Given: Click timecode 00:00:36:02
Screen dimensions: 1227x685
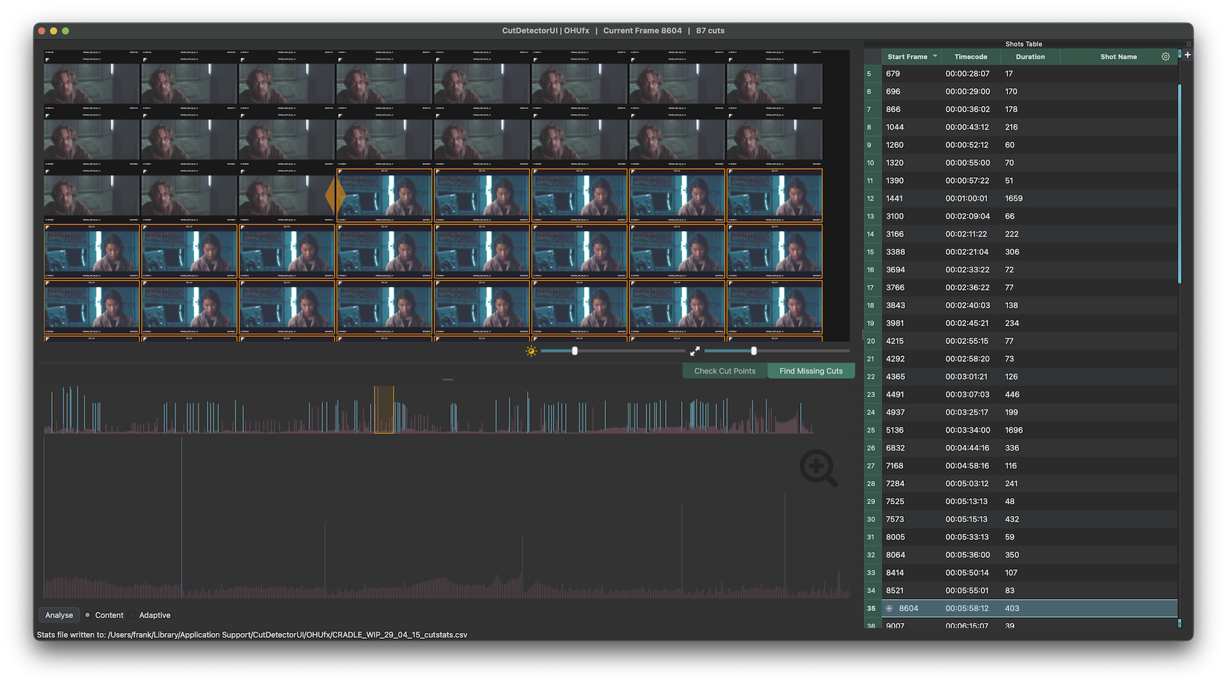Looking at the screenshot, I should pyautogui.click(x=967, y=109).
